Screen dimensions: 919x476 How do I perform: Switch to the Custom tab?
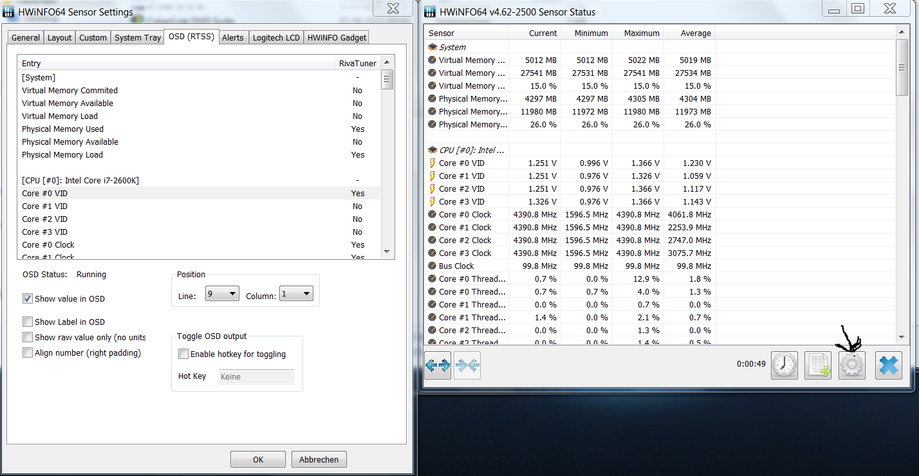pyautogui.click(x=93, y=38)
